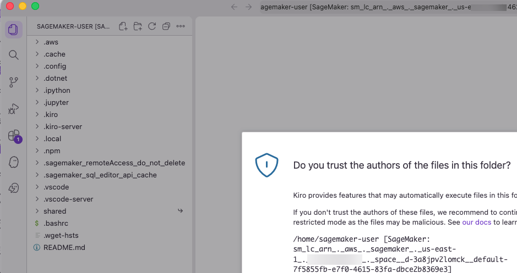517x273 pixels.
Task: Click the macOS green zoom window button
Action: click(x=35, y=6)
